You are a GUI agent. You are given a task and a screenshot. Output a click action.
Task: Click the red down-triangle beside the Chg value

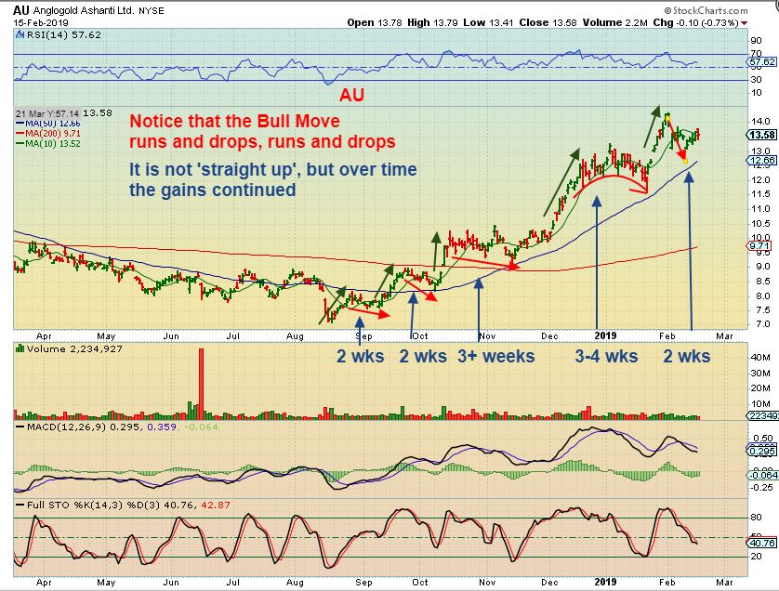[744, 23]
